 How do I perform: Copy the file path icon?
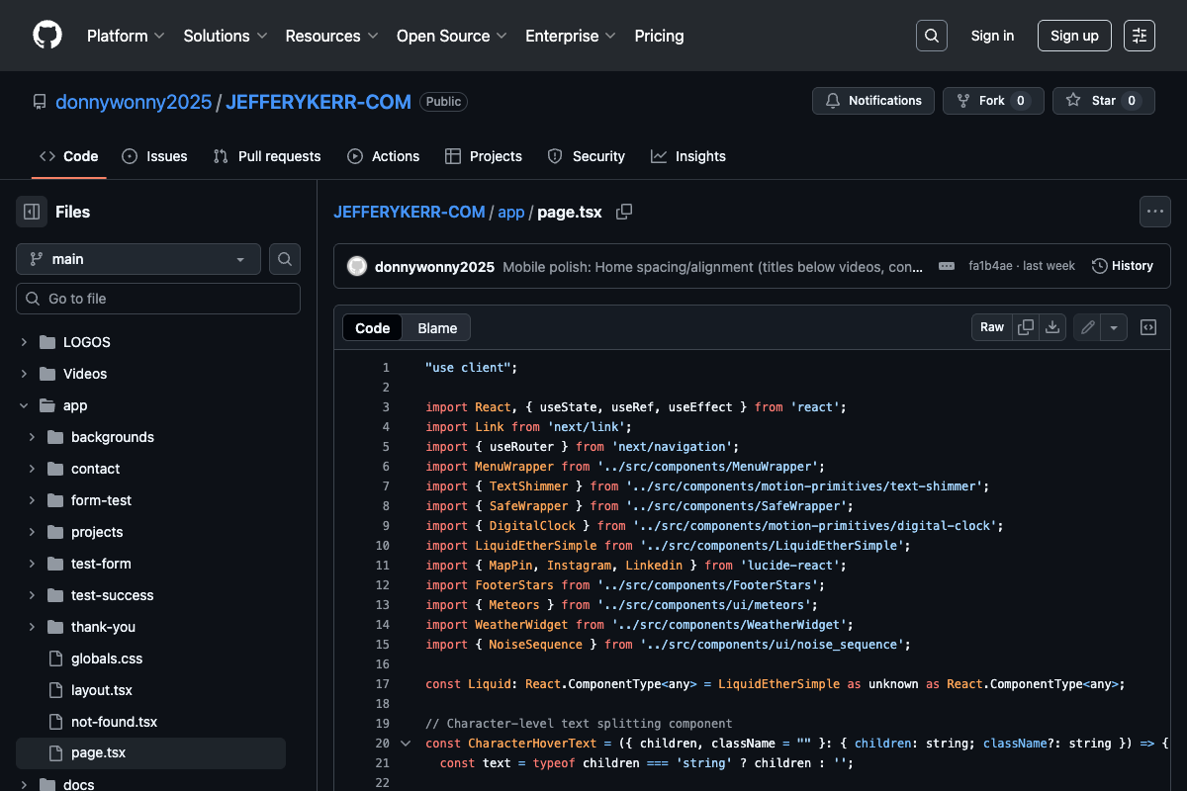[x=624, y=212]
